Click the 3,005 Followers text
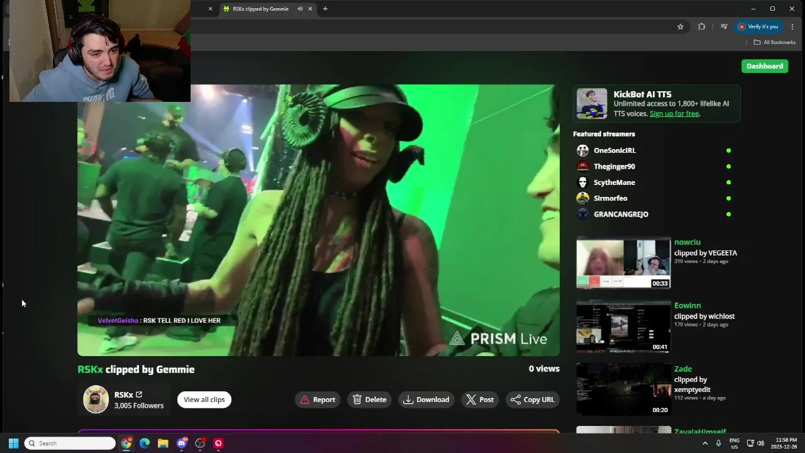Viewport: 805px width, 453px height. (x=139, y=406)
